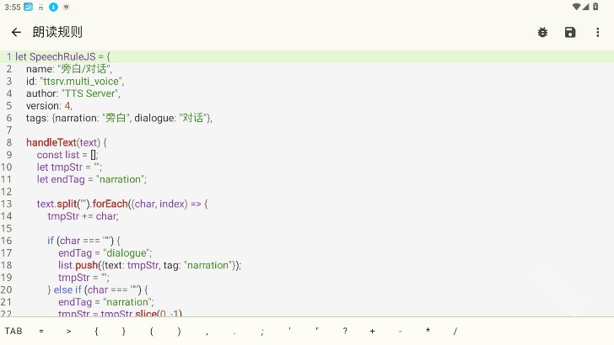Screen dimensions: 614x345
Task: Insert an equals sign from symbol bar
Action: pos(41,332)
